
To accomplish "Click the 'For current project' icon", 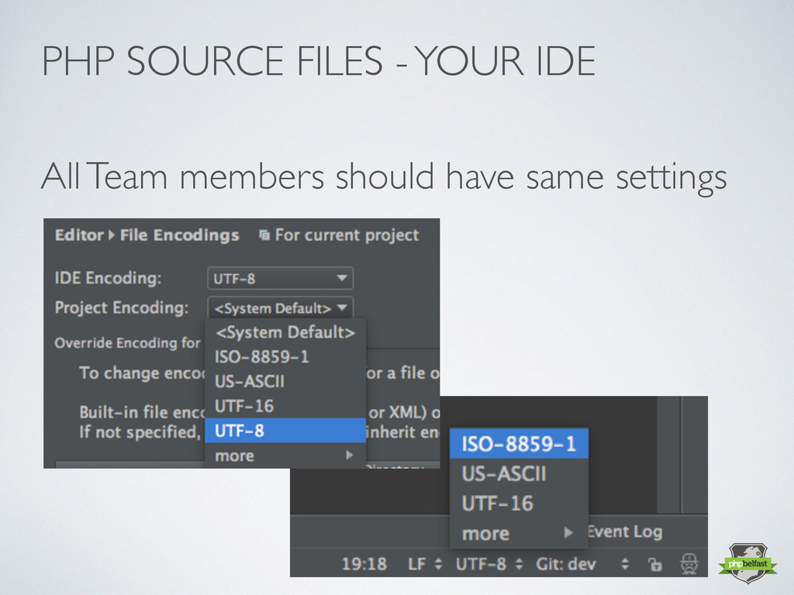I will pos(264,235).
